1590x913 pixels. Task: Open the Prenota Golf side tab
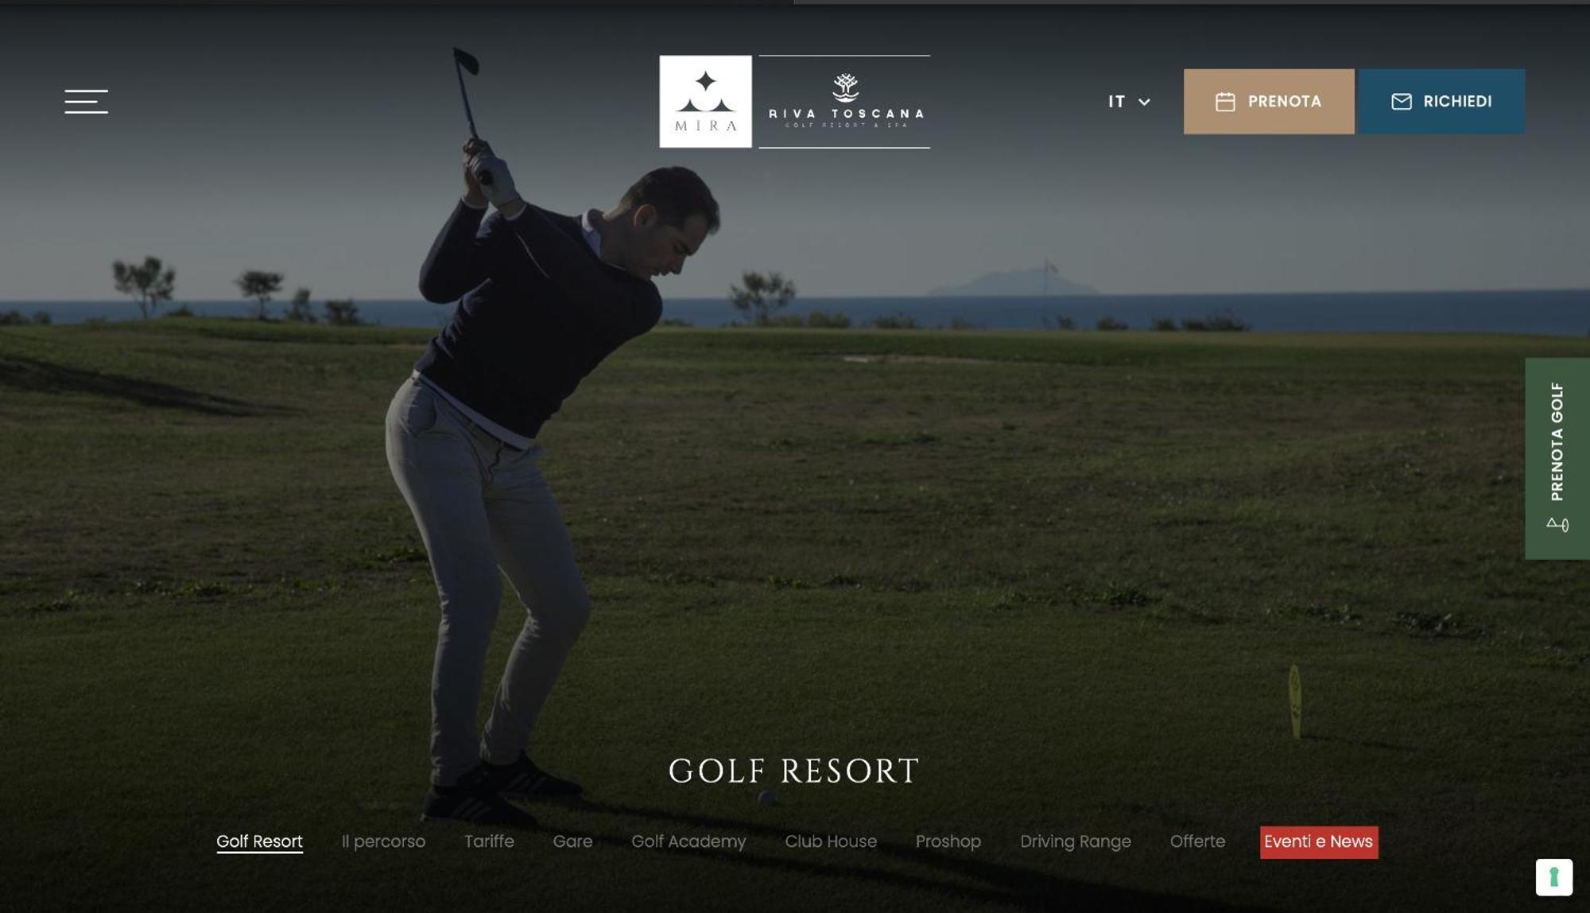[x=1557, y=458]
